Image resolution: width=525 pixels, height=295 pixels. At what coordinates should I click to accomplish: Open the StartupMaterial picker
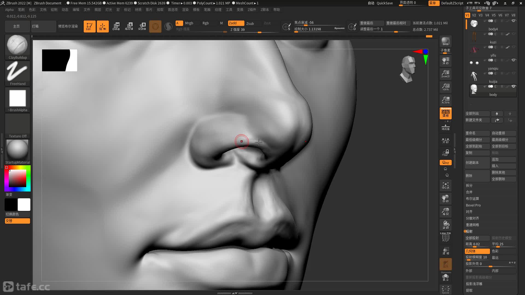[x=17, y=152]
